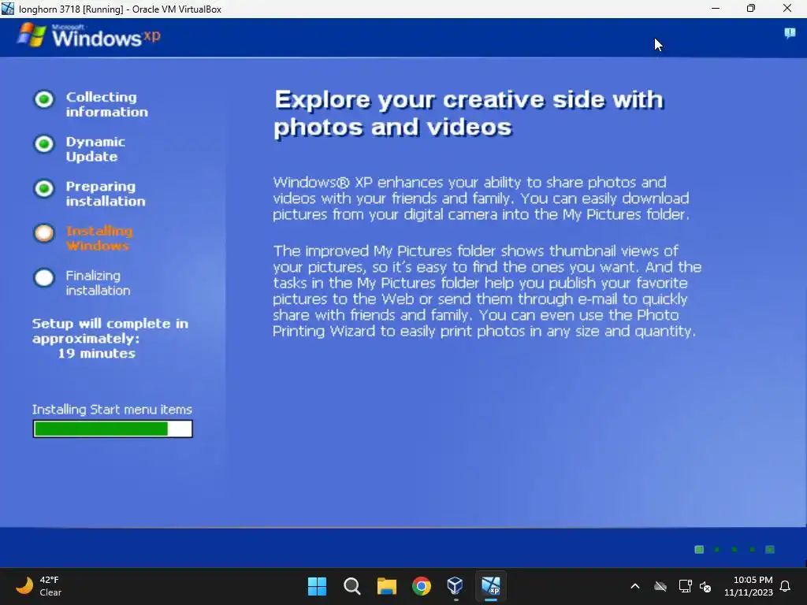Screen dimensions: 807x605
Task: Select the Finalizing installation step bullet
Action: (x=44, y=278)
